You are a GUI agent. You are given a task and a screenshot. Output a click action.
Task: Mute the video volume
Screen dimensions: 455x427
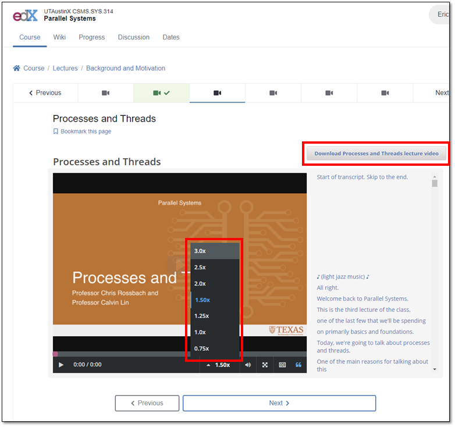(x=248, y=365)
